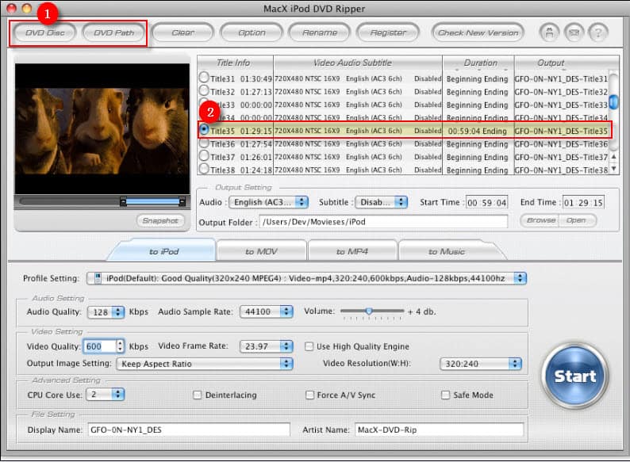Open the Output Image Setting dropdown
This screenshot has width=630, height=462.
tap(204, 364)
